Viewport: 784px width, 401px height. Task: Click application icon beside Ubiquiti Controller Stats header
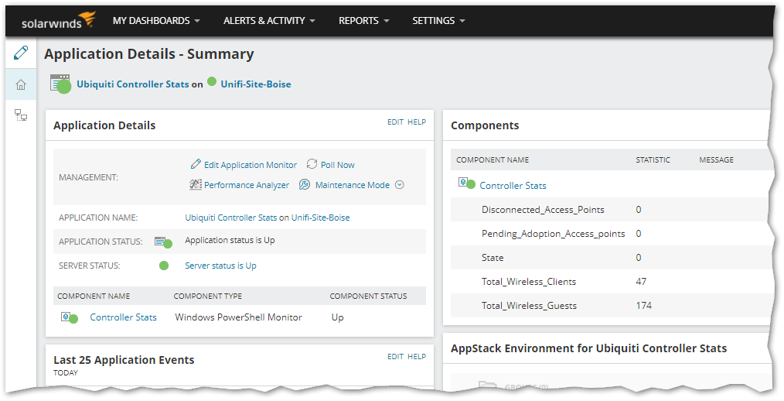tap(60, 84)
